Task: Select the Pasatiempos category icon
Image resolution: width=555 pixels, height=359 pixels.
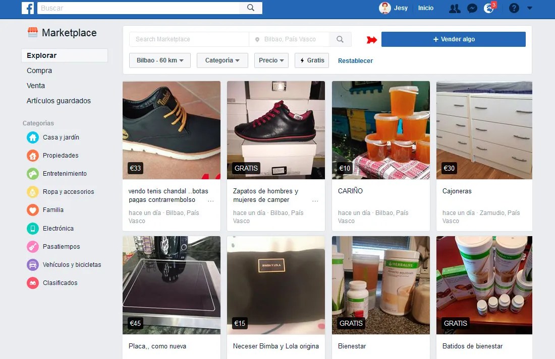Action: point(34,246)
